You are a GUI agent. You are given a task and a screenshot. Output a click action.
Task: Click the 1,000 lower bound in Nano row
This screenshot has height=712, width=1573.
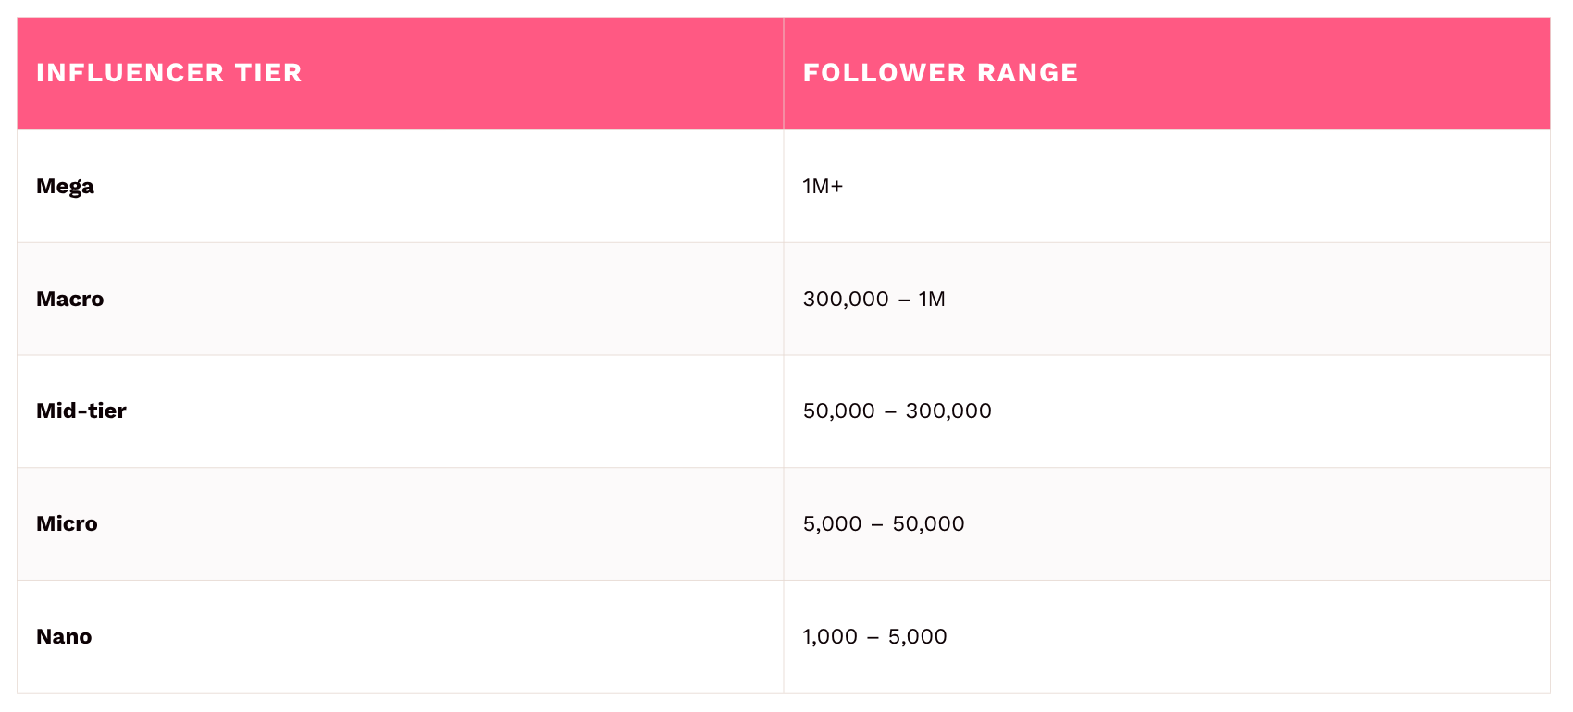[x=830, y=636]
